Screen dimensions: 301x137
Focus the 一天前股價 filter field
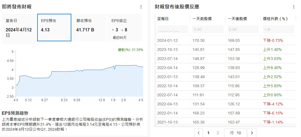pos(208,29)
